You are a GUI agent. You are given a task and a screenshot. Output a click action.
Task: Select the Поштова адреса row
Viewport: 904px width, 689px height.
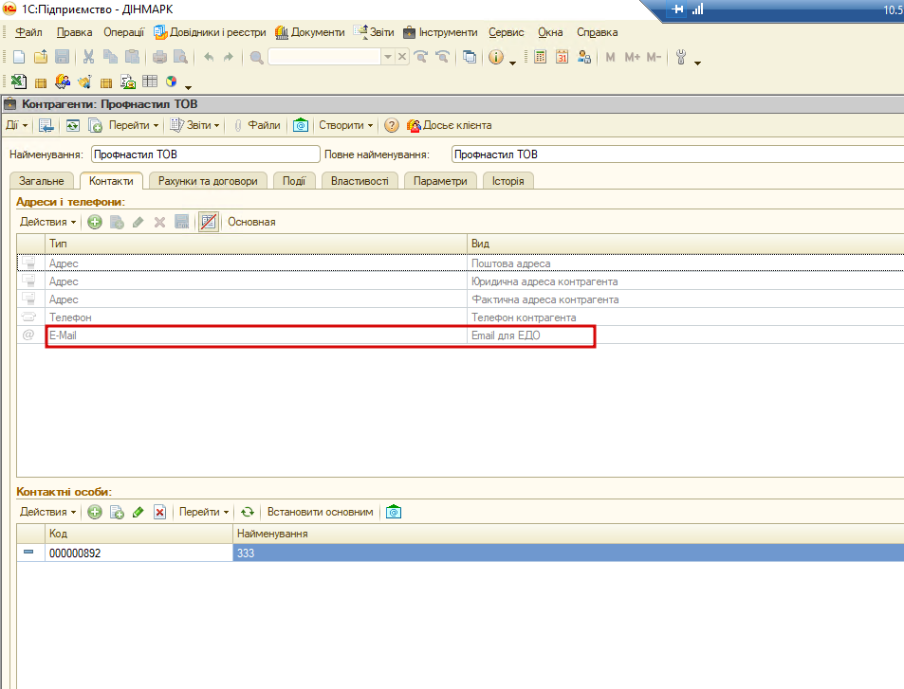(x=461, y=263)
